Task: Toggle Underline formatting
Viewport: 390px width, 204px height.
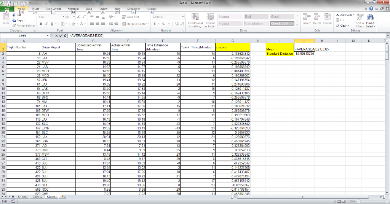Action: coord(52,24)
